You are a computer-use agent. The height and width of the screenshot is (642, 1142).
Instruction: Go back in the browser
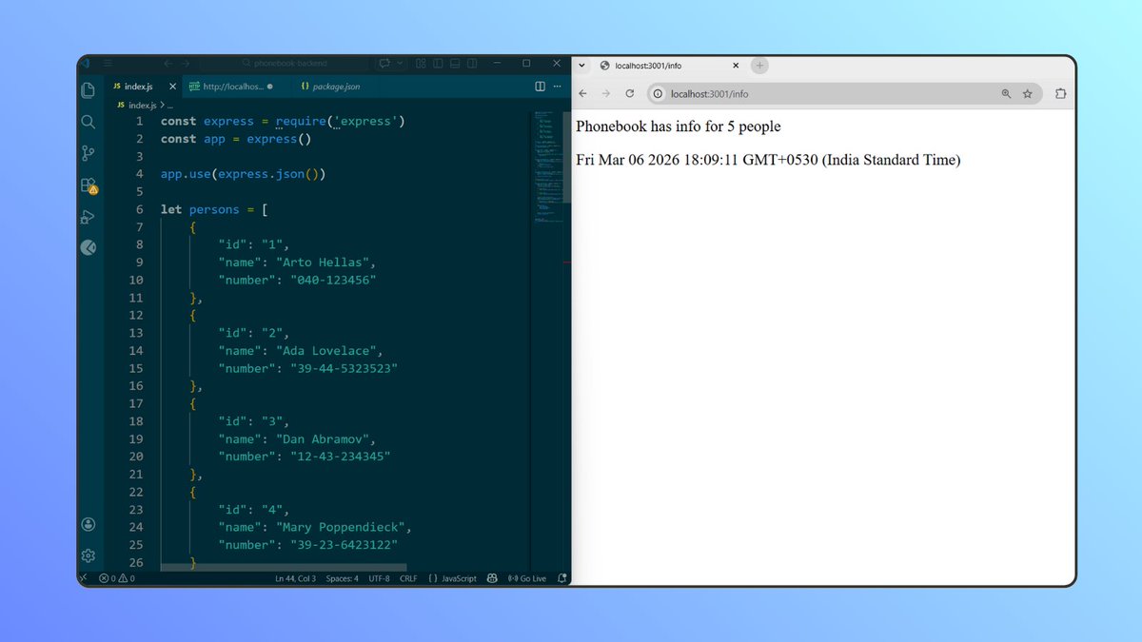tap(582, 94)
